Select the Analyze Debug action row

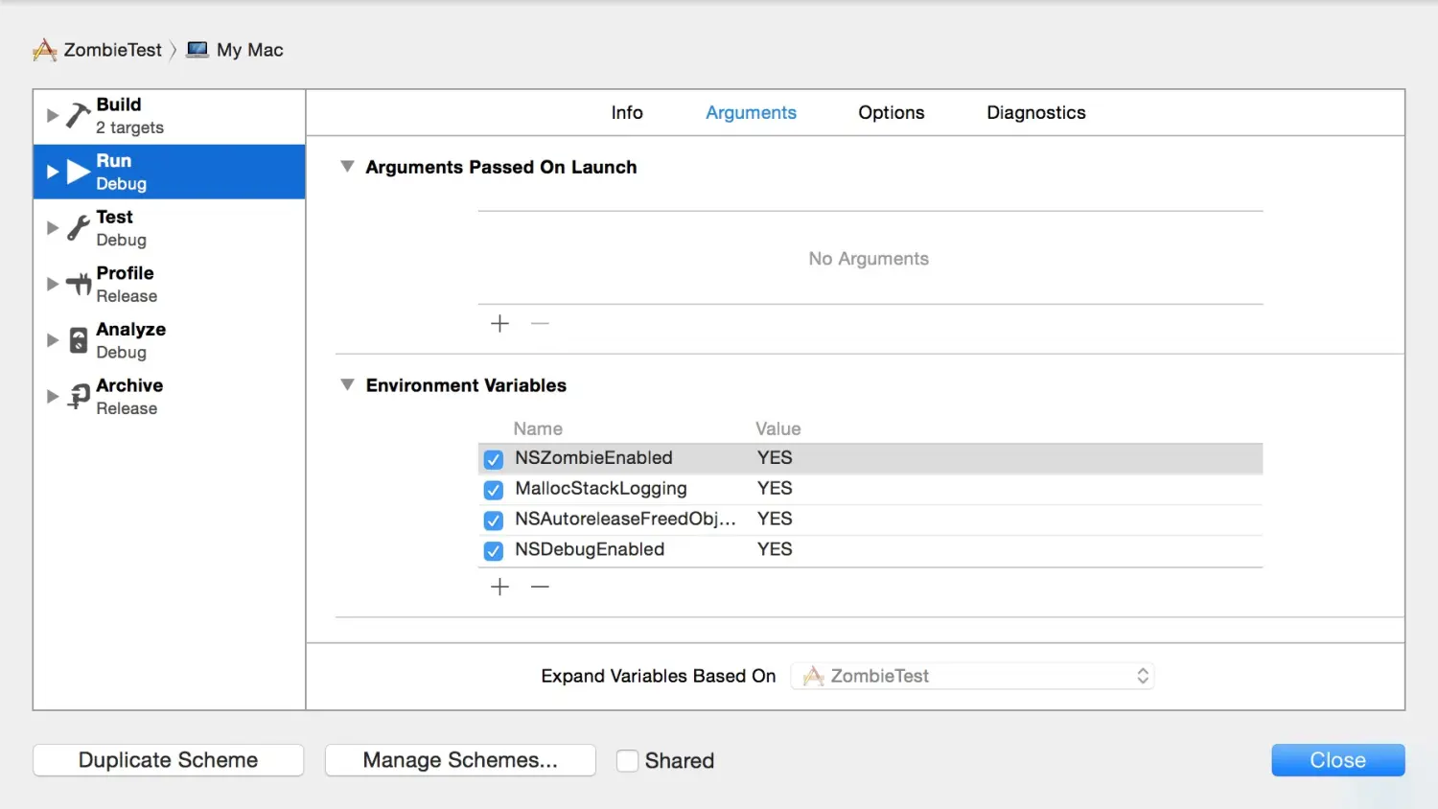170,340
